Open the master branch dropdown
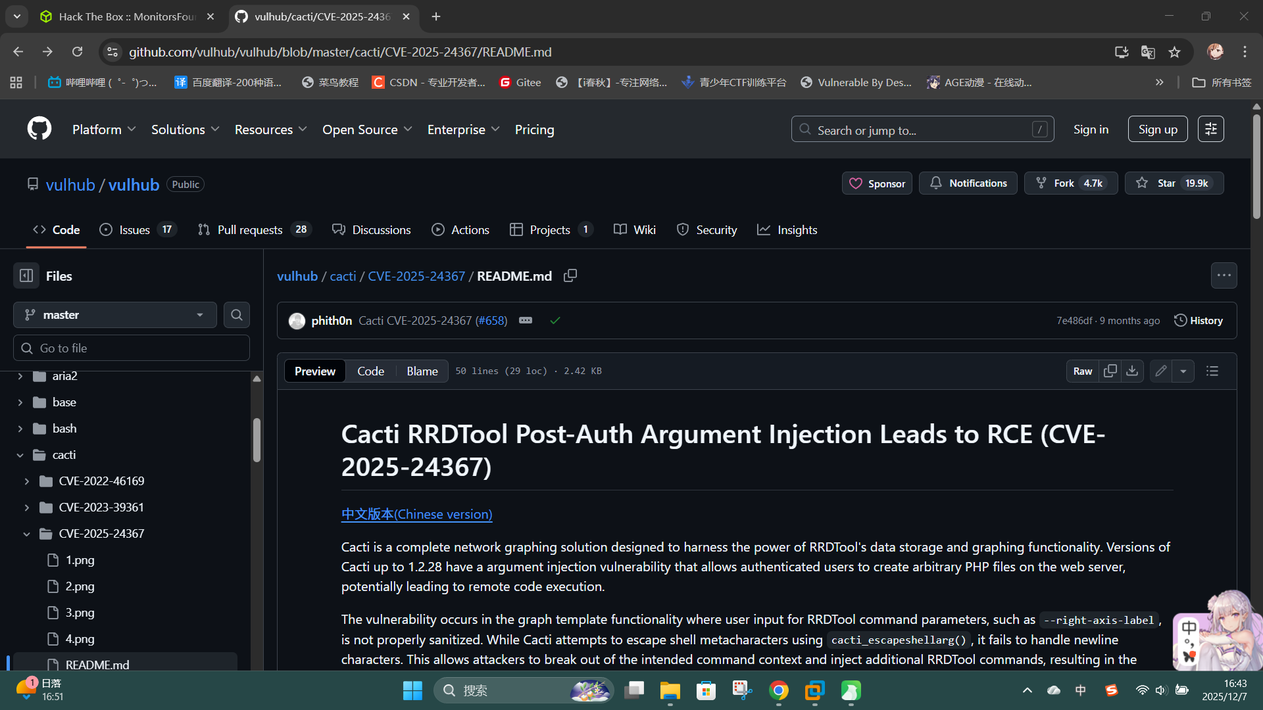The height and width of the screenshot is (710, 1263). (x=115, y=315)
